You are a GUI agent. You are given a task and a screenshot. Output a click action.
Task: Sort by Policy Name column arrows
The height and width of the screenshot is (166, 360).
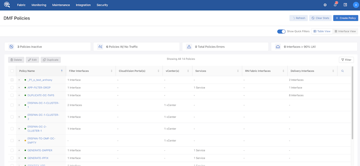(x=62, y=71)
